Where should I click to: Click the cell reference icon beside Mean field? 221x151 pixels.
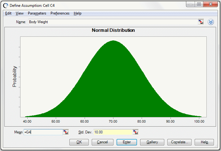66,132
